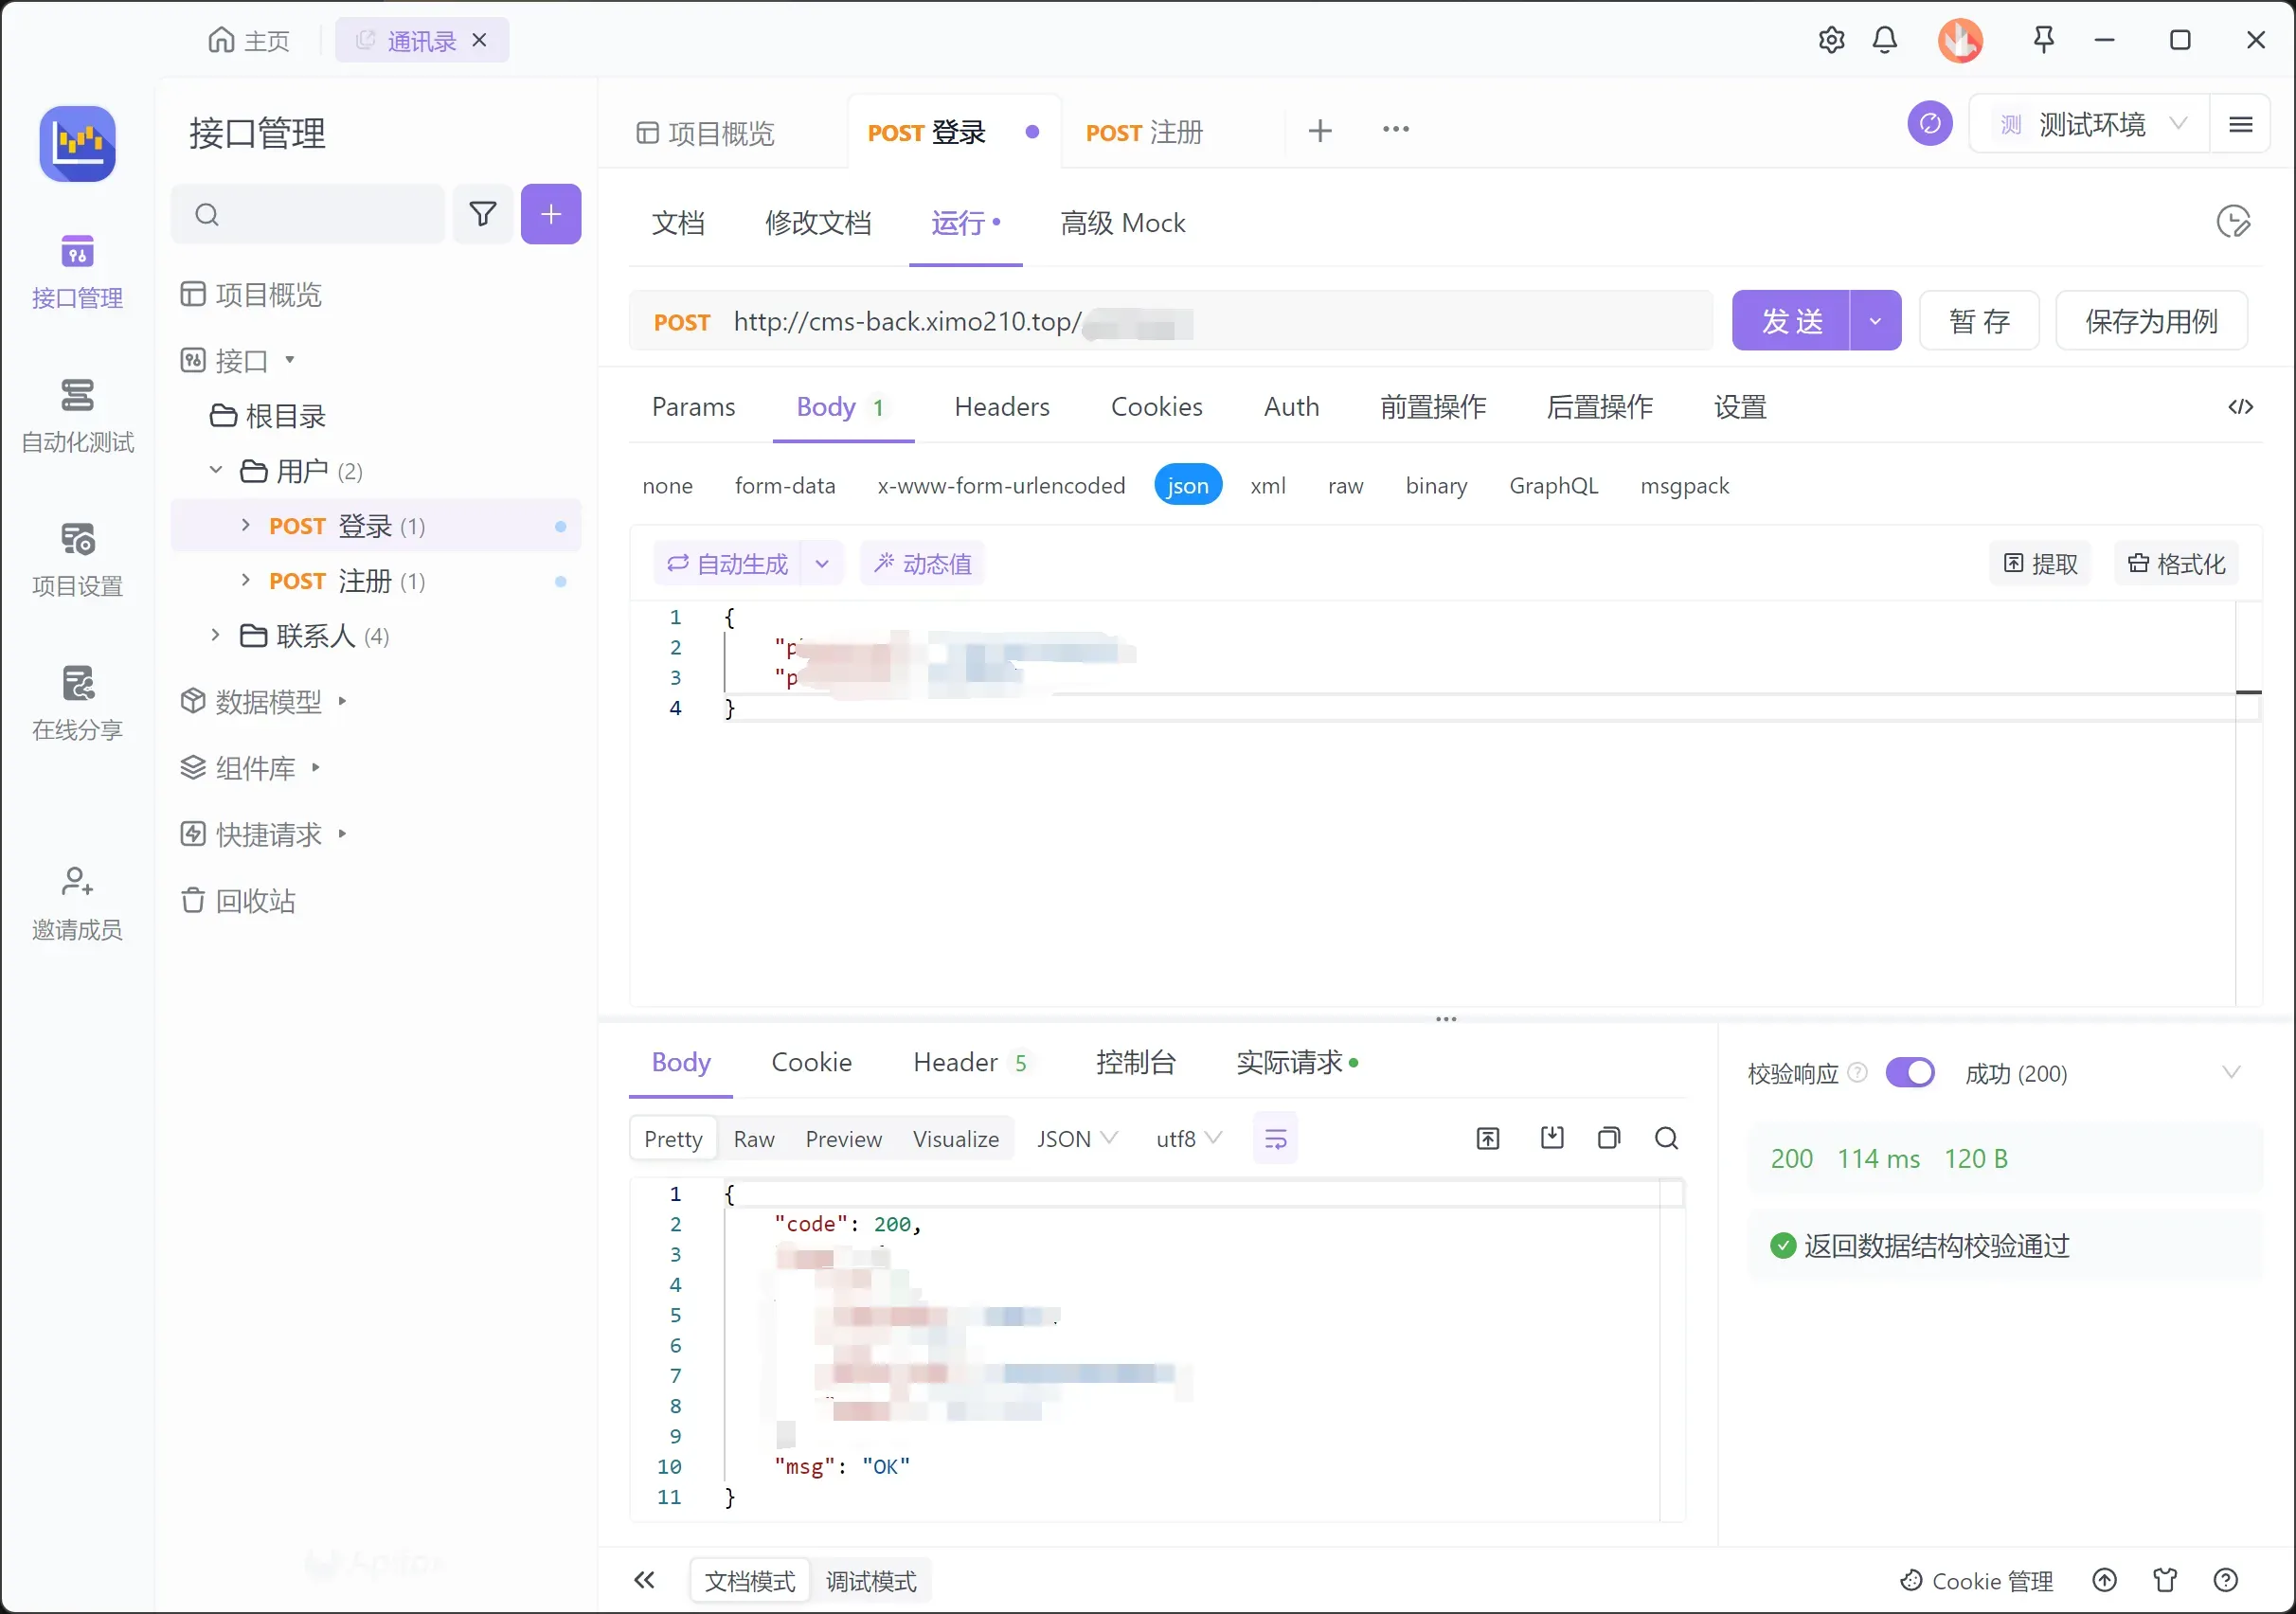The height and width of the screenshot is (1614, 2296).
Task: Search within the response body
Action: pyautogui.click(x=1666, y=1138)
